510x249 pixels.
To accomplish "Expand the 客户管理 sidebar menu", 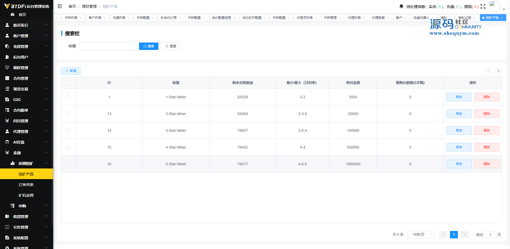I will click(27, 36).
